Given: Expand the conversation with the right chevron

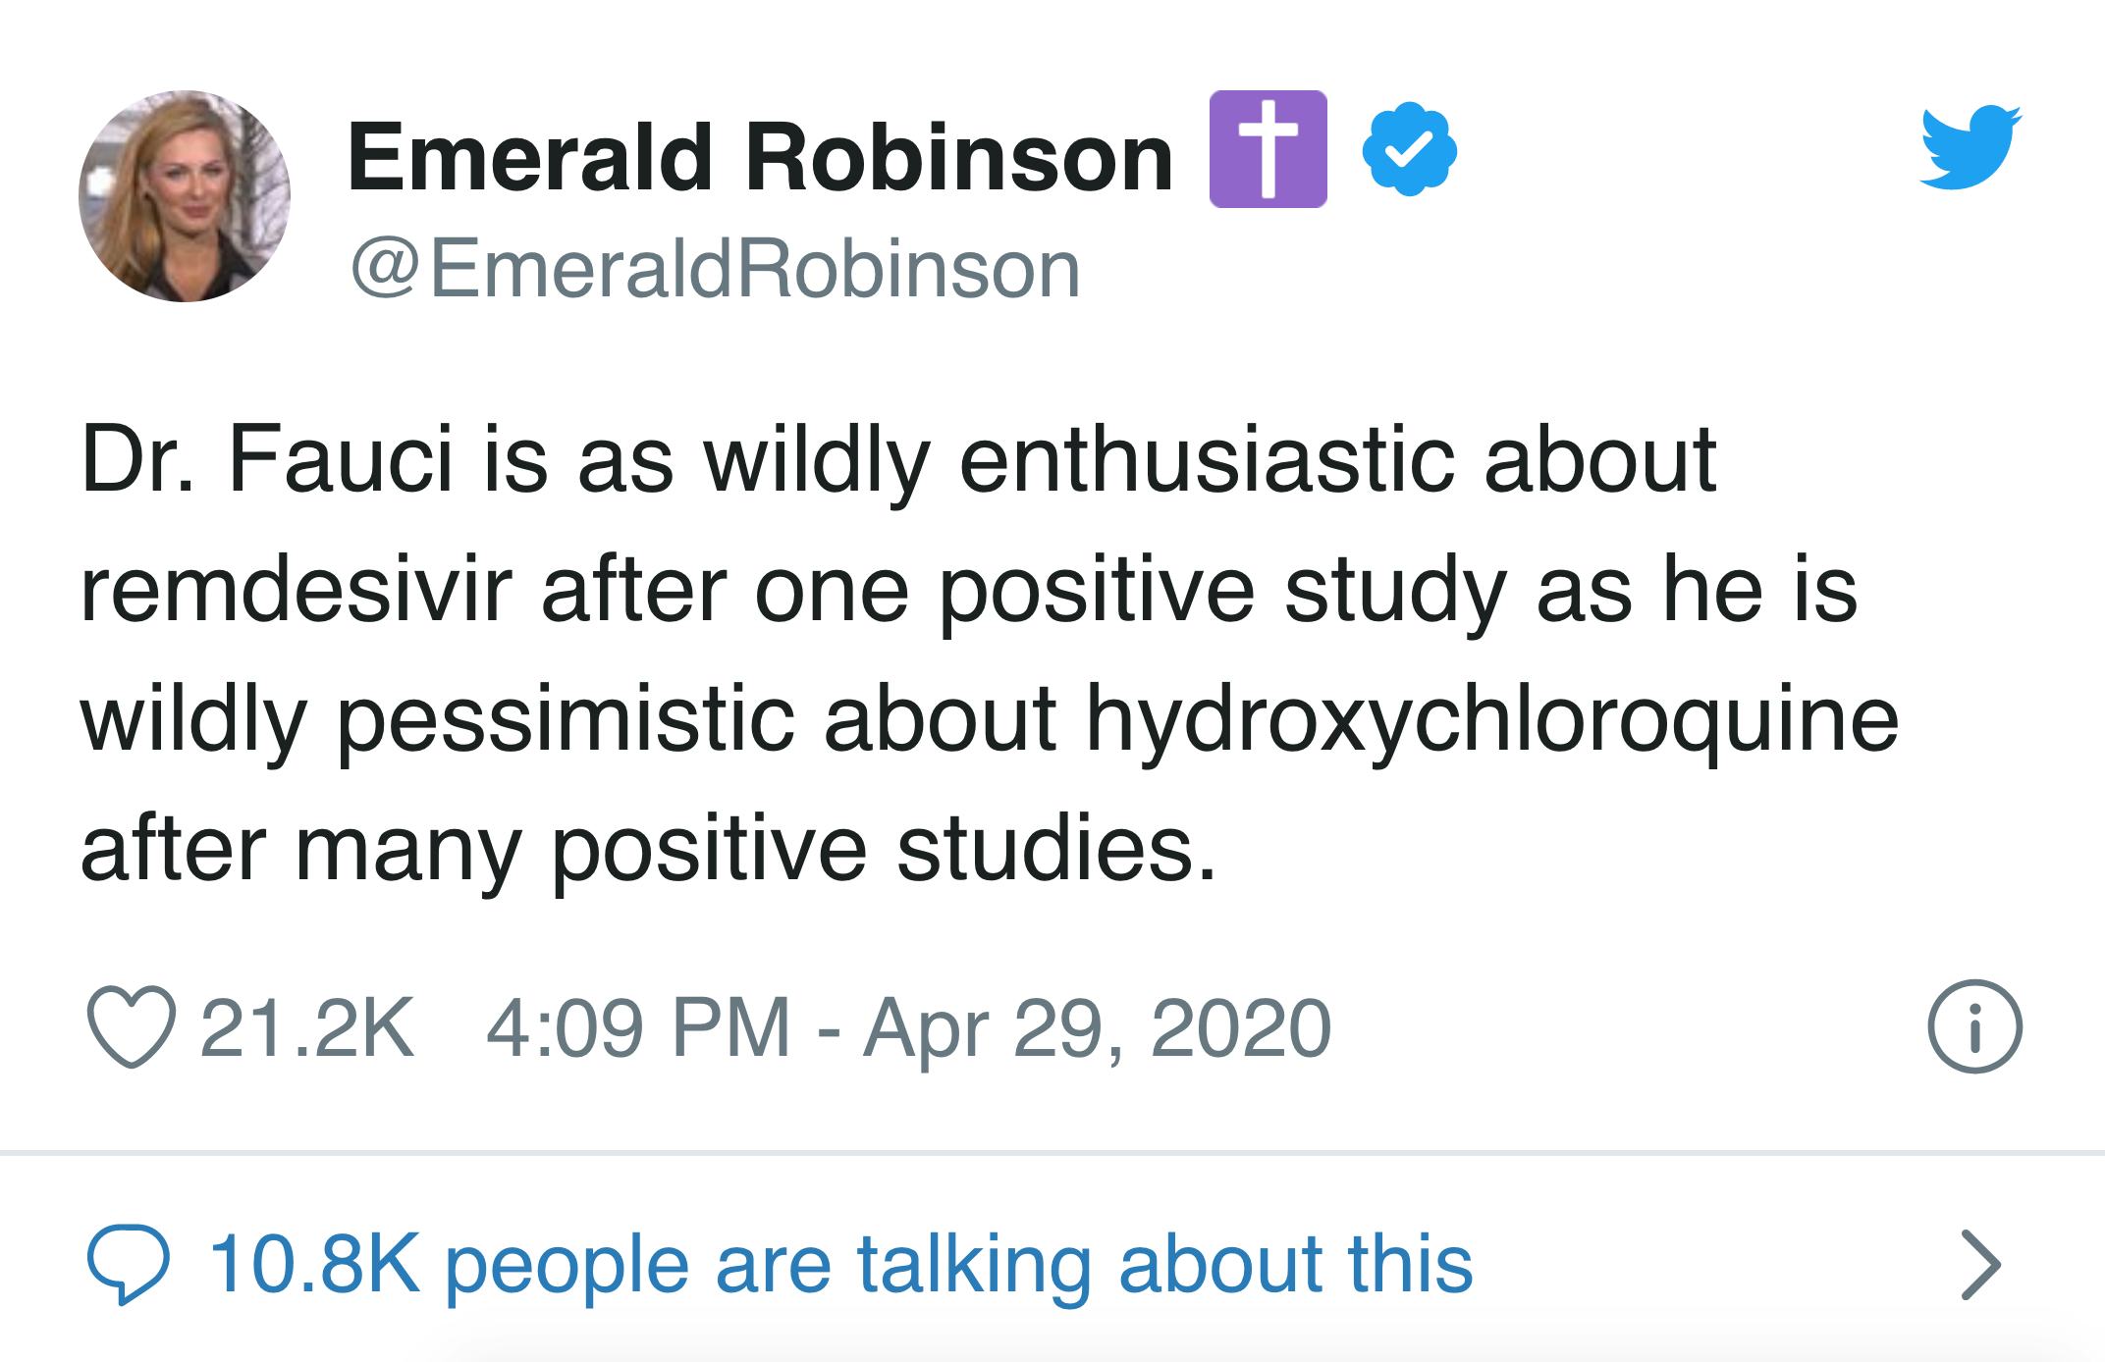Looking at the screenshot, I should pos(1981,1264).
